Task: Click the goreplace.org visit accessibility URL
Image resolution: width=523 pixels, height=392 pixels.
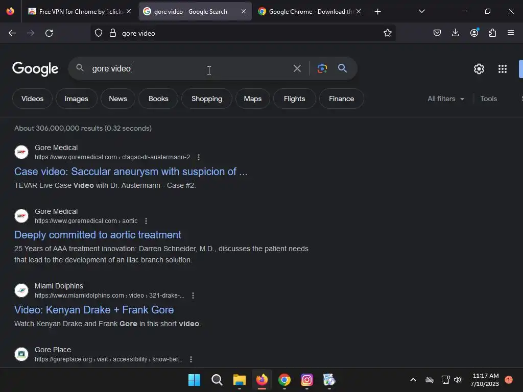Action: pos(108,359)
